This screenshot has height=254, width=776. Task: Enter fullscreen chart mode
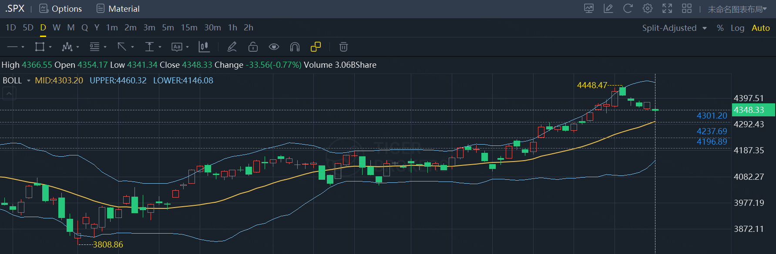click(667, 9)
